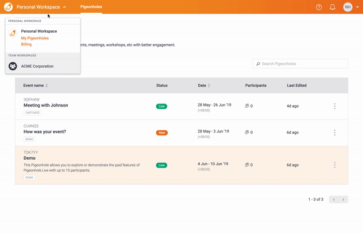Go to the previous page arrow

334,200
